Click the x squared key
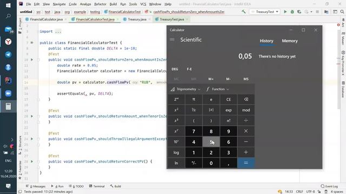Image resolution: width=346 pixels, height=194 pixels. coord(176,110)
